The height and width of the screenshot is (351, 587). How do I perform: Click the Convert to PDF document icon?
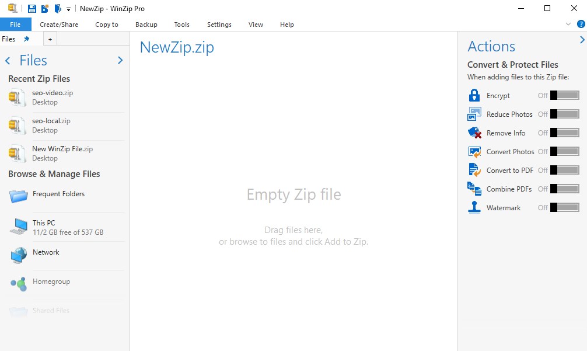point(474,170)
